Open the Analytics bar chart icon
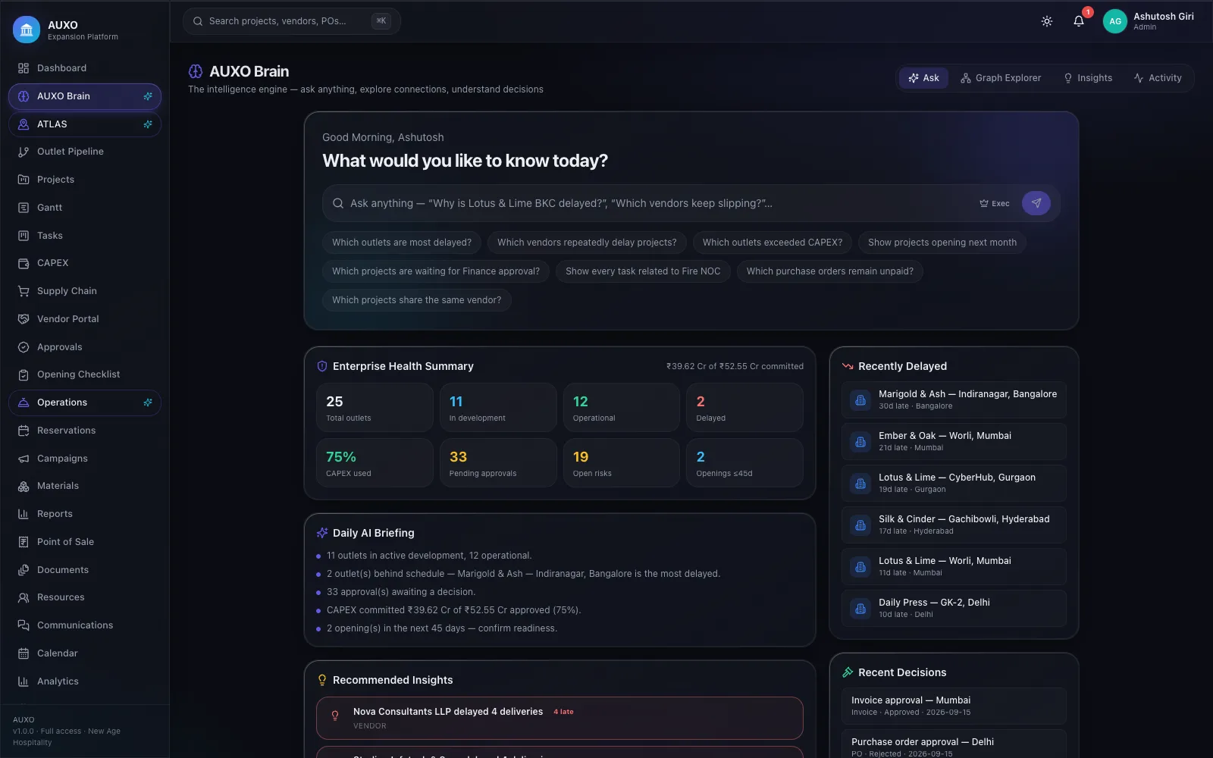 click(x=24, y=681)
